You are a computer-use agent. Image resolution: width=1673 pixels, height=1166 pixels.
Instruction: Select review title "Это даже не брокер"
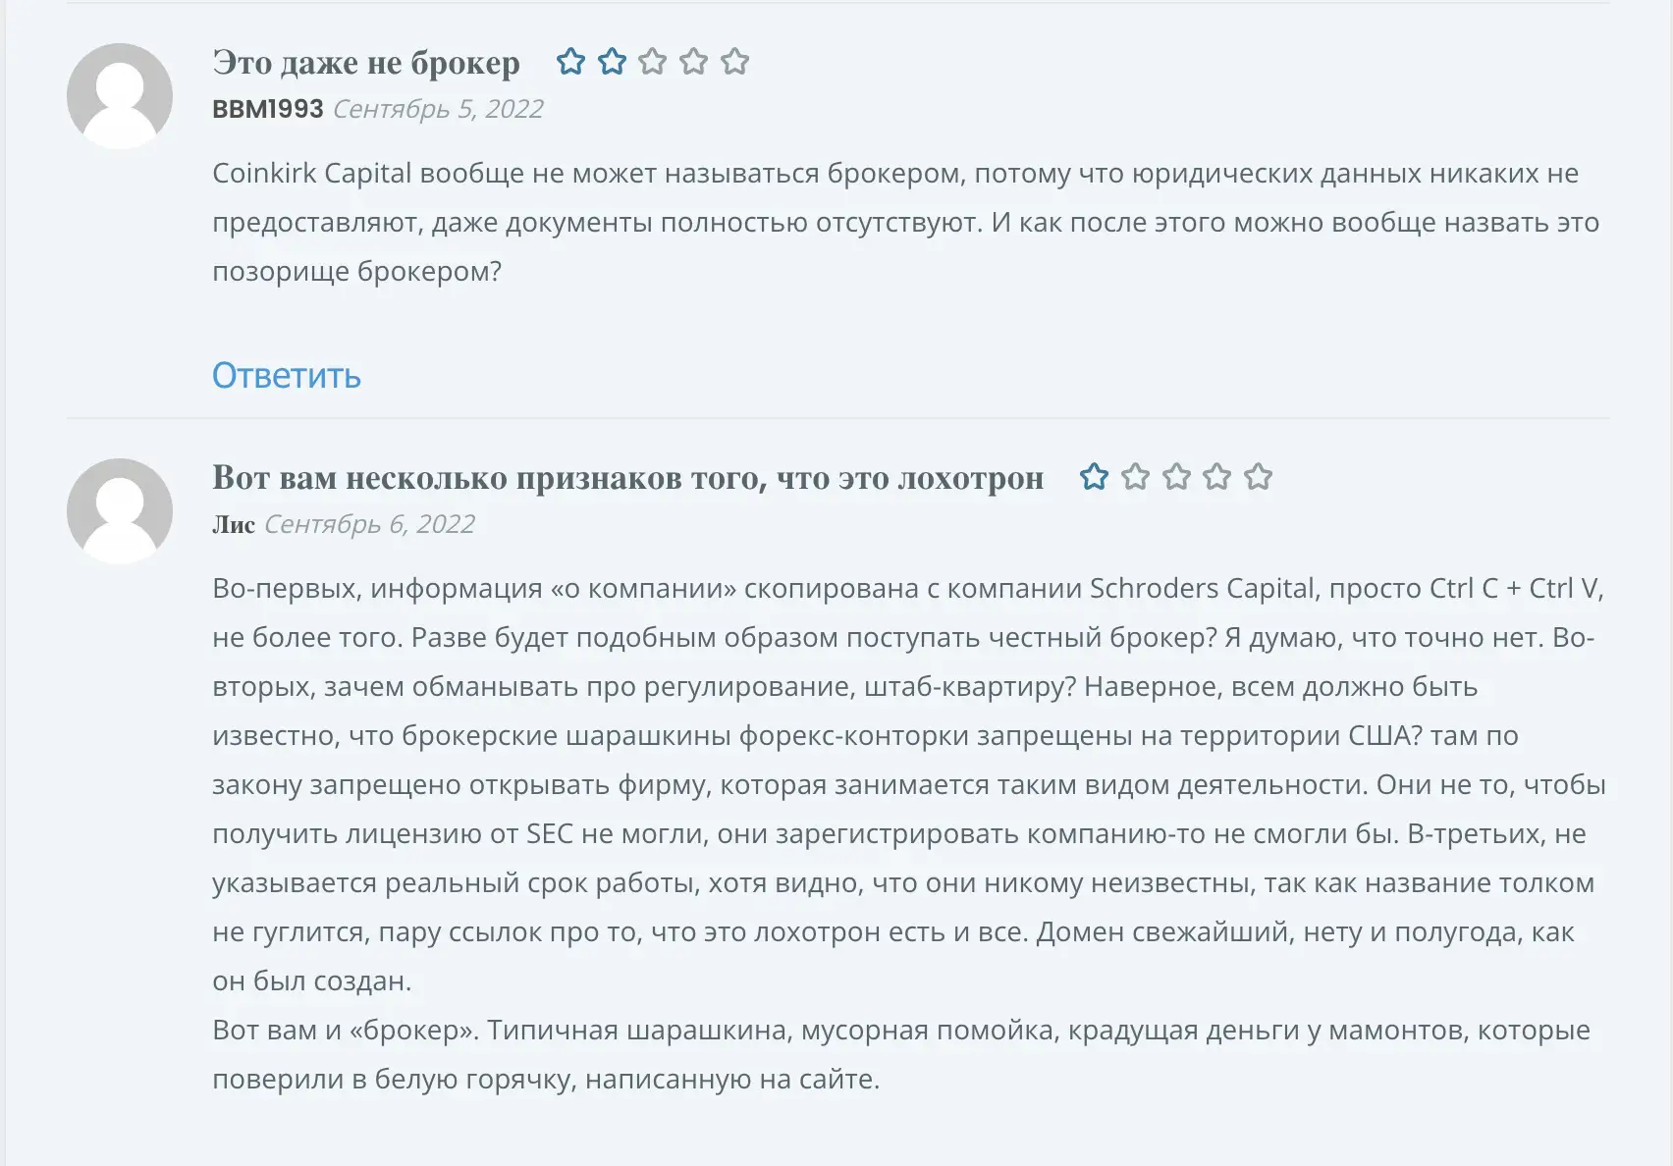pyautogui.click(x=366, y=63)
